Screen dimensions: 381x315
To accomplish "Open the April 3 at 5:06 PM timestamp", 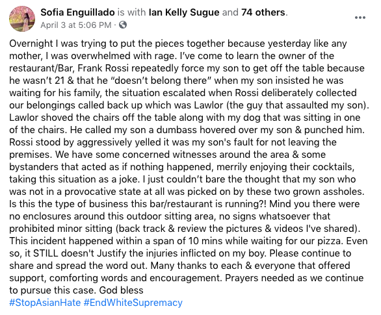I will (76, 25).
